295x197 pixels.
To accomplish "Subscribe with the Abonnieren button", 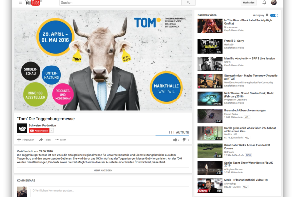I will [39, 131].
